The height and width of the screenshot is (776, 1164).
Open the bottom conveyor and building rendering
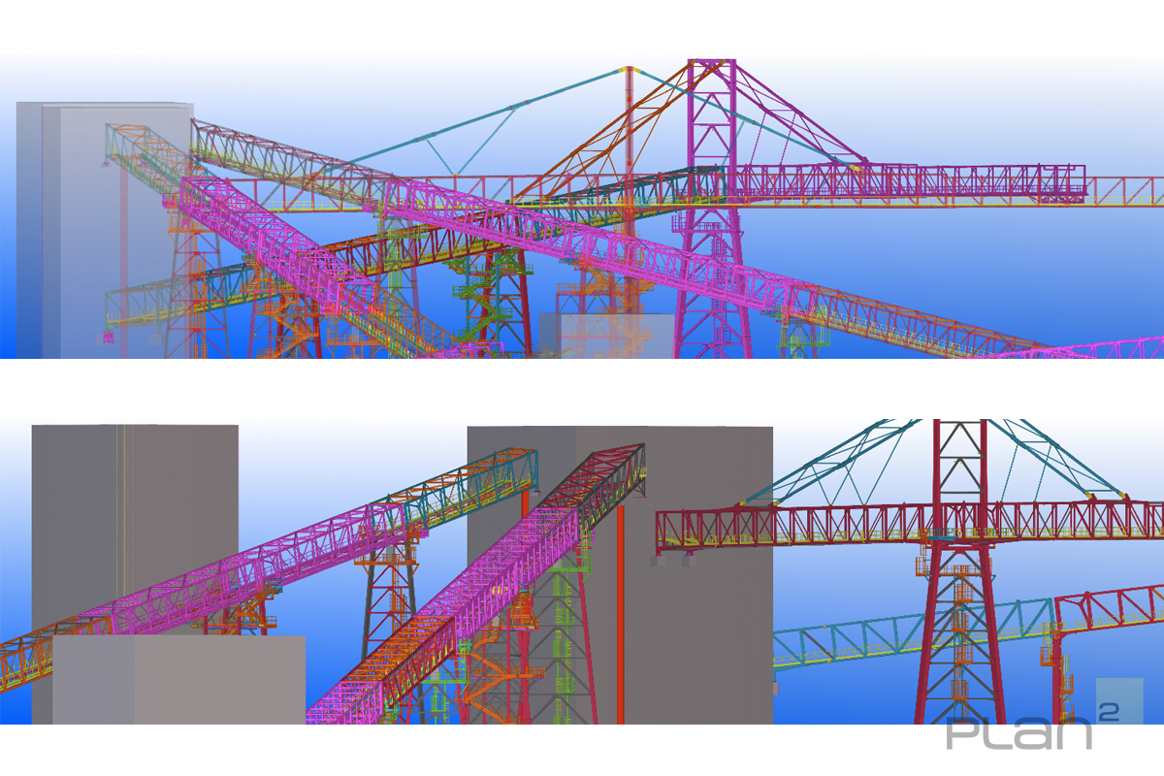(582, 571)
